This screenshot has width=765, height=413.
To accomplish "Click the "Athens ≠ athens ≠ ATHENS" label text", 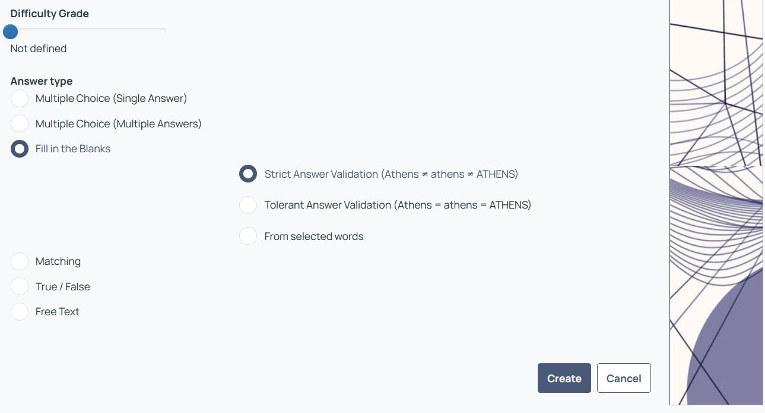I will [x=450, y=174].
